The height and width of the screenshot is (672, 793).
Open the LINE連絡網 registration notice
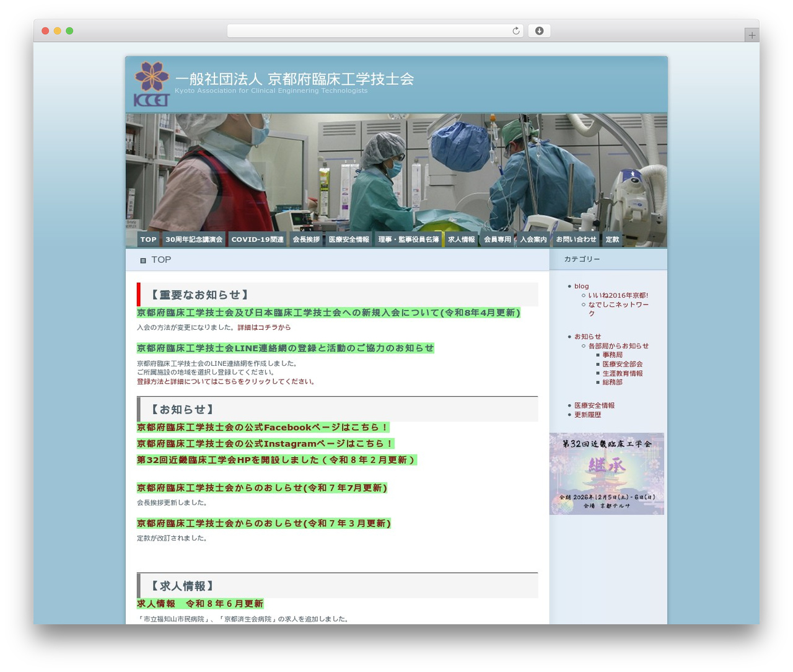(x=286, y=348)
